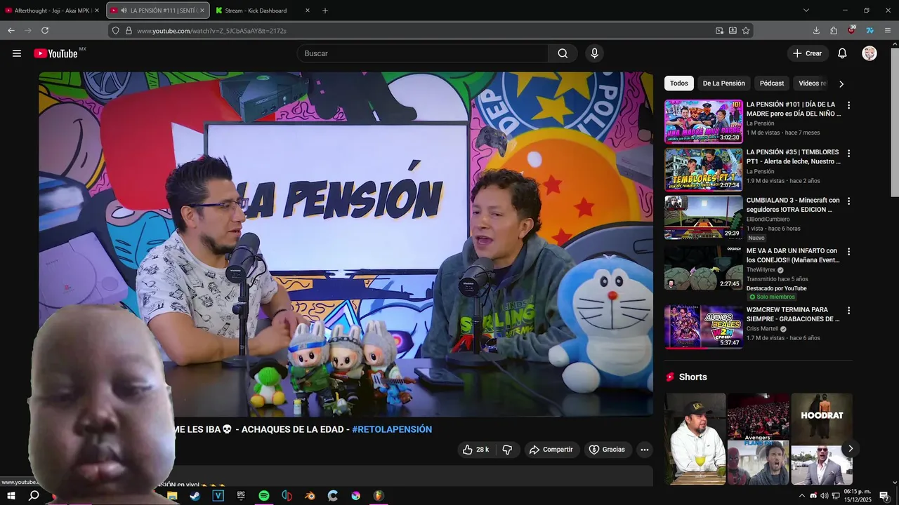Open options menu for LA PENSIÓN #101 video
Image resolution: width=899 pixels, height=505 pixels.
tap(848, 105)
